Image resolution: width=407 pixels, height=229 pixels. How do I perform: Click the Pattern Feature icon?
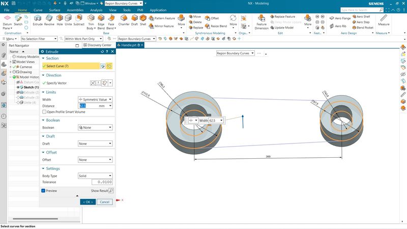pyautogui.click(x=162, y=18)
